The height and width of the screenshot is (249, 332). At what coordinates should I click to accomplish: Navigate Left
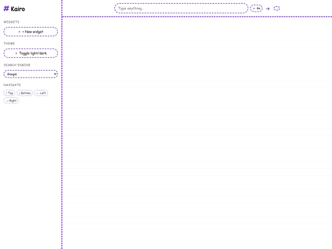41,93
